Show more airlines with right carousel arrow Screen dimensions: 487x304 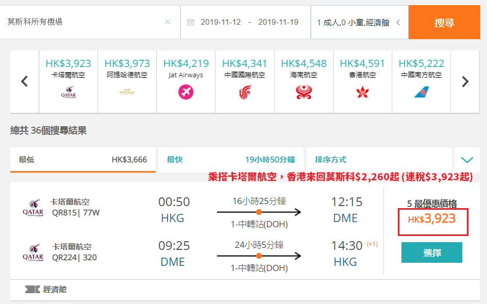click(465, 81)
